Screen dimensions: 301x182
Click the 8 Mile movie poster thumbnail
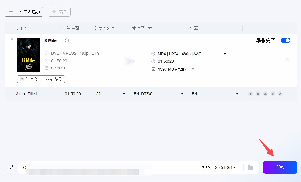[x=28, y=55]
